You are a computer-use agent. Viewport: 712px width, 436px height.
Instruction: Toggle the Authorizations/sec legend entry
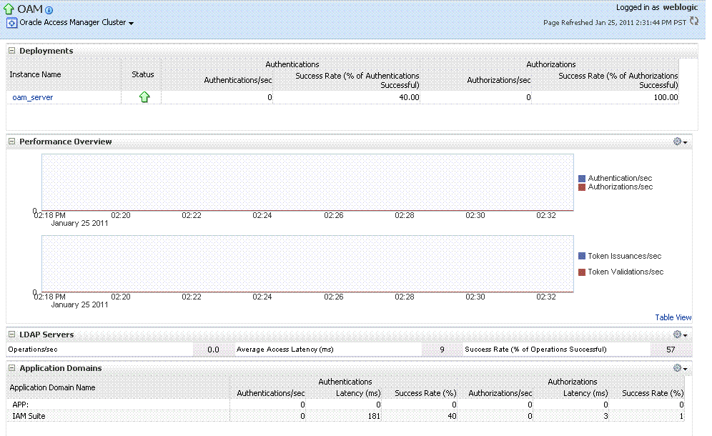pos(619,187)
